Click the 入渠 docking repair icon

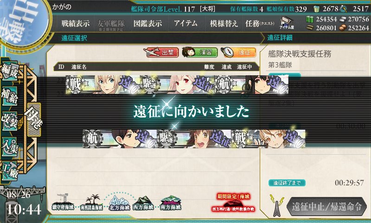[x=10, y=147]
